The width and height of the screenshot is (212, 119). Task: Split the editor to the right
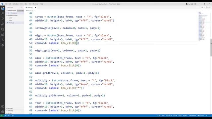(x=207, y=8)
